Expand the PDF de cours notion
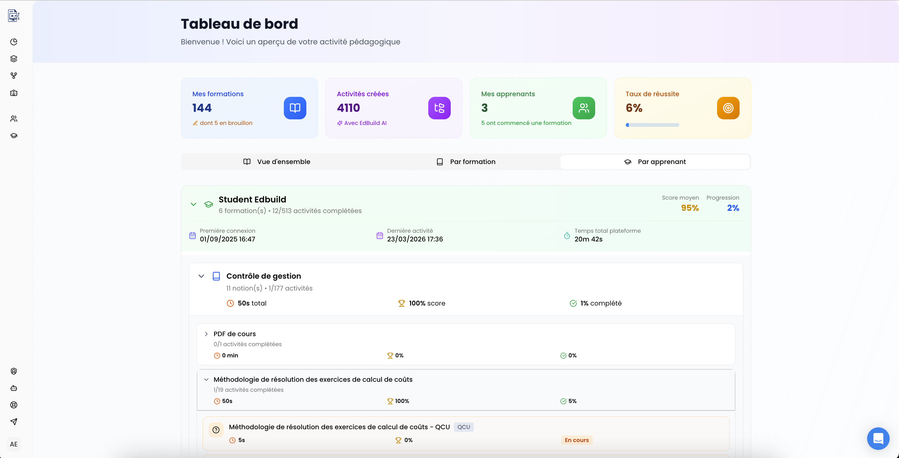This screenshot has width=899, height=458. [206, 334]
